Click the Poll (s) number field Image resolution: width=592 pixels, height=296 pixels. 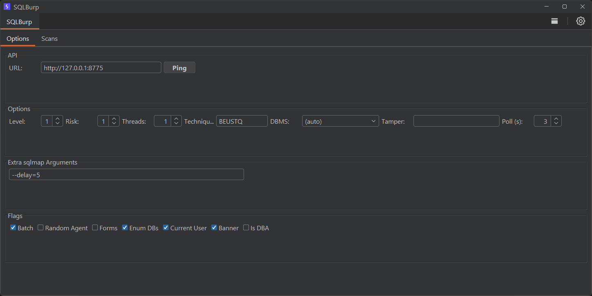click(542, 121)
